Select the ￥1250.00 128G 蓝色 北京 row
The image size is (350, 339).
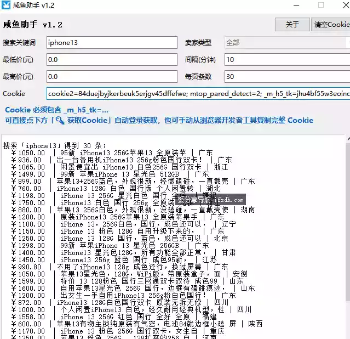pyautogui.click(x=119, y=239)
